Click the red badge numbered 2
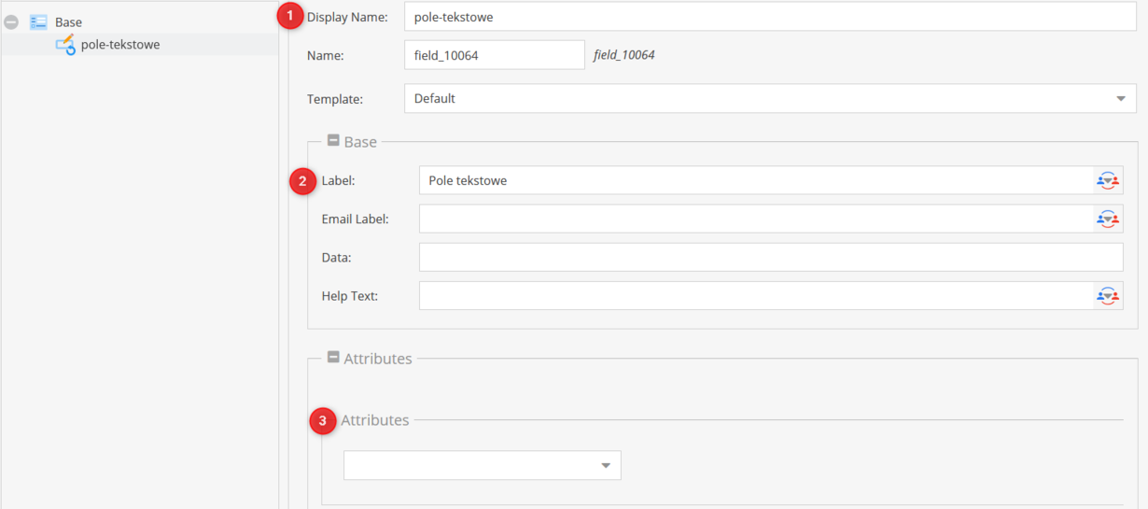The width and height of the screenshot is (1148, 509). click(302, 180)
